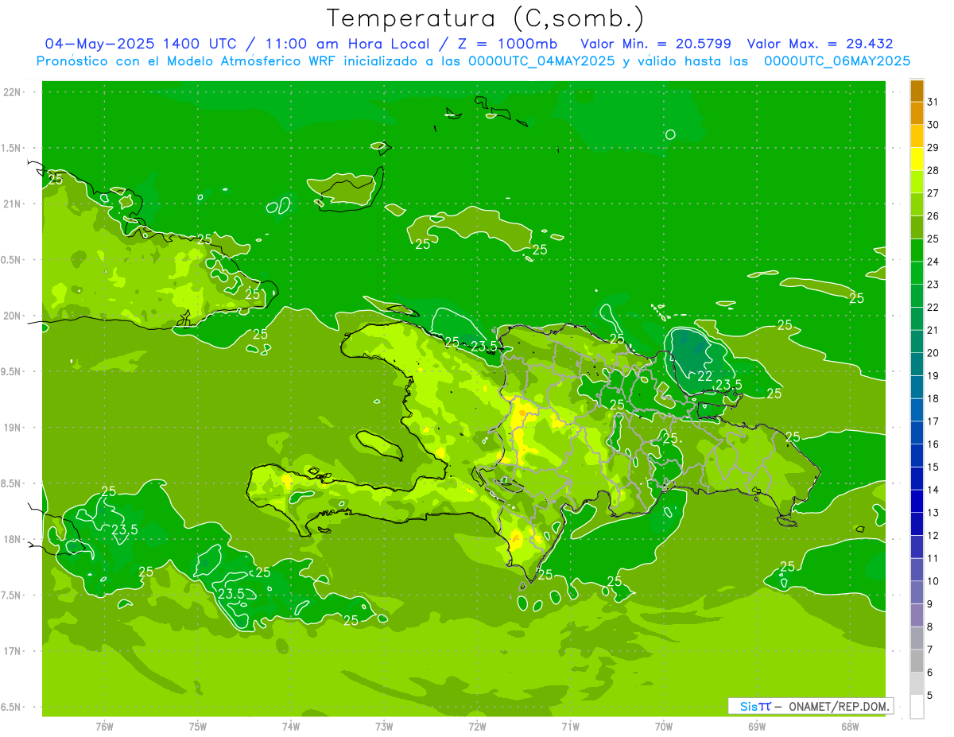Image resolution: width=954 pixels, height=737 pixels.
Task: Click the "18N" latitude axis label
Action: [13, 540]
